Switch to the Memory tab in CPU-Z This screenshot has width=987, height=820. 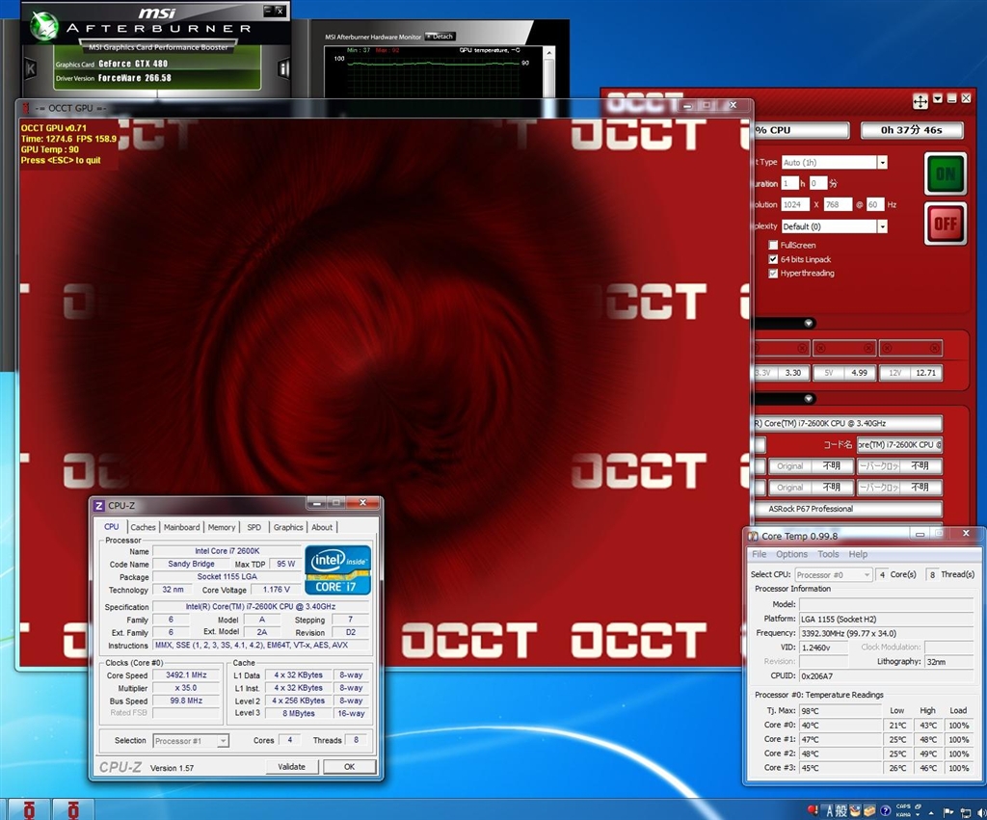[x=222, y=527]
